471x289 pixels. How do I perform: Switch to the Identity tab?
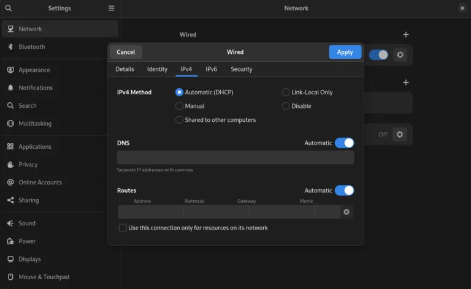[157, 69]
